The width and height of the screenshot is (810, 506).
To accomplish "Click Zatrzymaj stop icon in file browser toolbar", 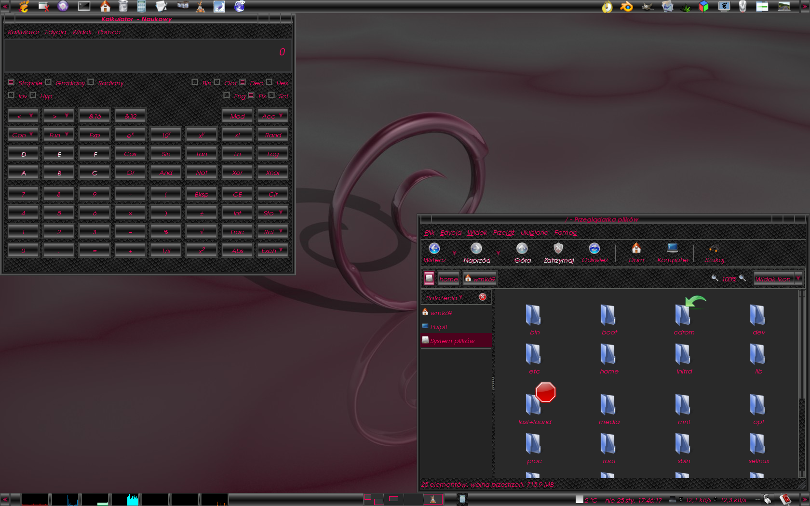I will pyautogui.click(x=558, y=248).
